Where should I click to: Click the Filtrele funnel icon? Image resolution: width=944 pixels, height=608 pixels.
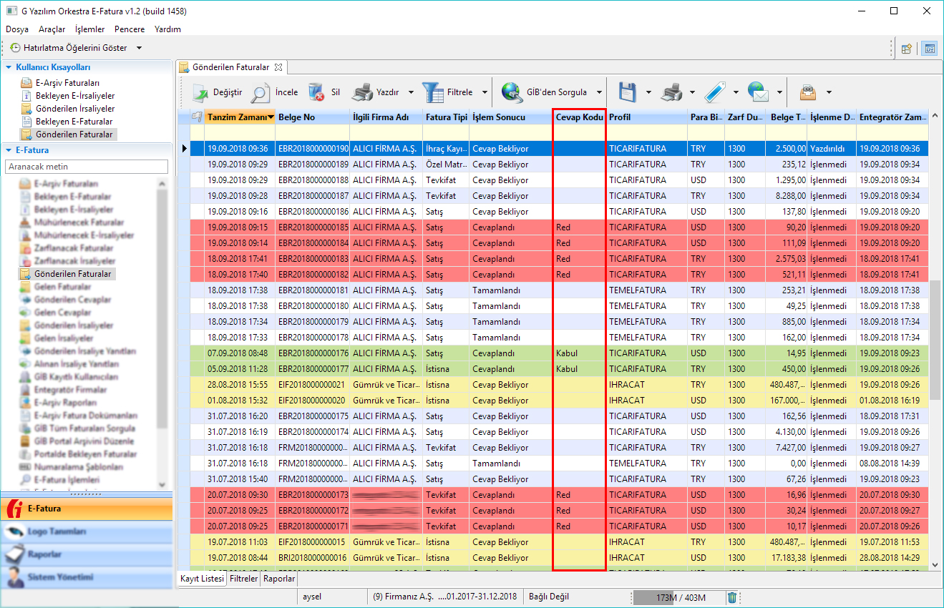[433, 92]
